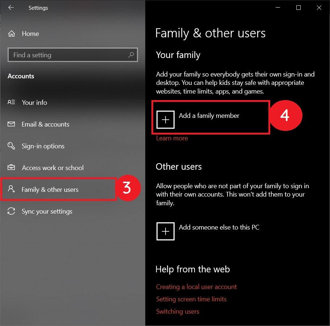Screen dimensions: 330x326
Task: Open Sign-in options
Action: pos(43,146)
